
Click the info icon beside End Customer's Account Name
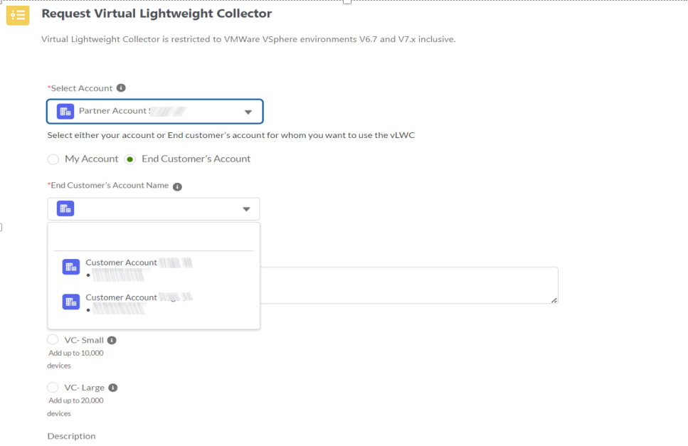(177, 186)
